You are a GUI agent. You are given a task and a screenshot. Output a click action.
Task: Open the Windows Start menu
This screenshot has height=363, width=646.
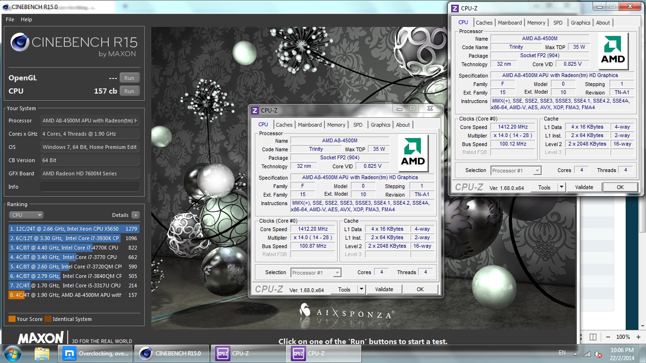click(12, 354)
